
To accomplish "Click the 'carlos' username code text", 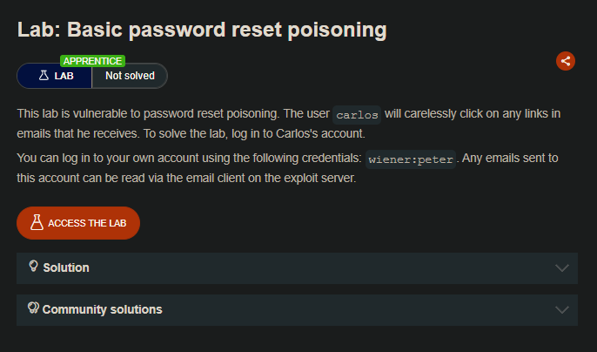I will click(x=357, y=116).
